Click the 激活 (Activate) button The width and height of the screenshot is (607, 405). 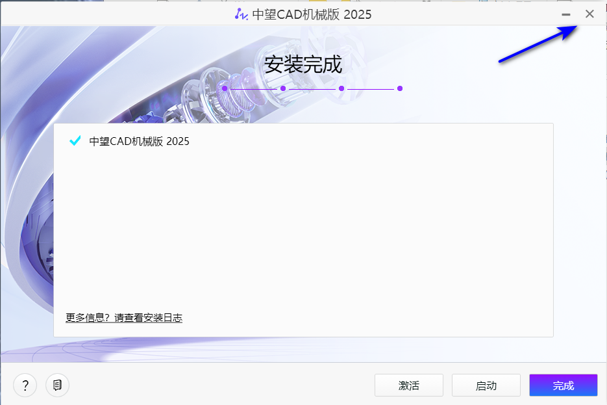(409, 385)
